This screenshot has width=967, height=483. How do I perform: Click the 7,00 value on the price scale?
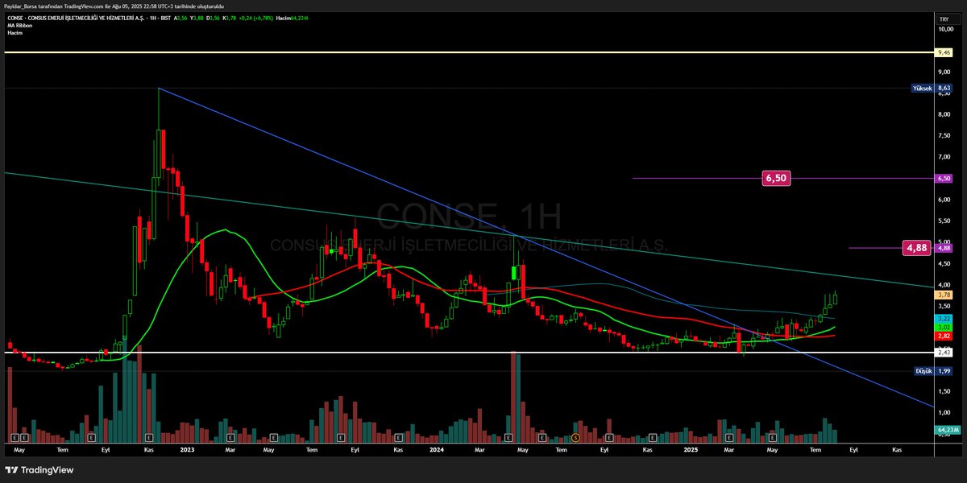tap(946, 157)
